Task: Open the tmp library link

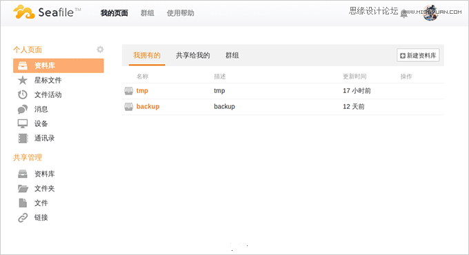Action: point(142,91)
